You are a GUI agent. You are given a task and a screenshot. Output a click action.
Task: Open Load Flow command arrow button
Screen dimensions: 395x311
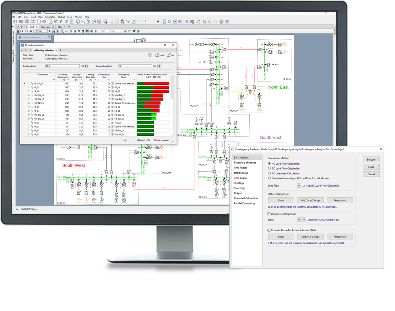(x=299, y=185)
